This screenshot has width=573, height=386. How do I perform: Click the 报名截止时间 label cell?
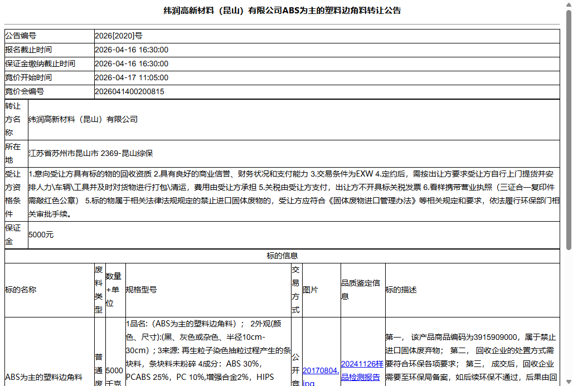(50, 50)
